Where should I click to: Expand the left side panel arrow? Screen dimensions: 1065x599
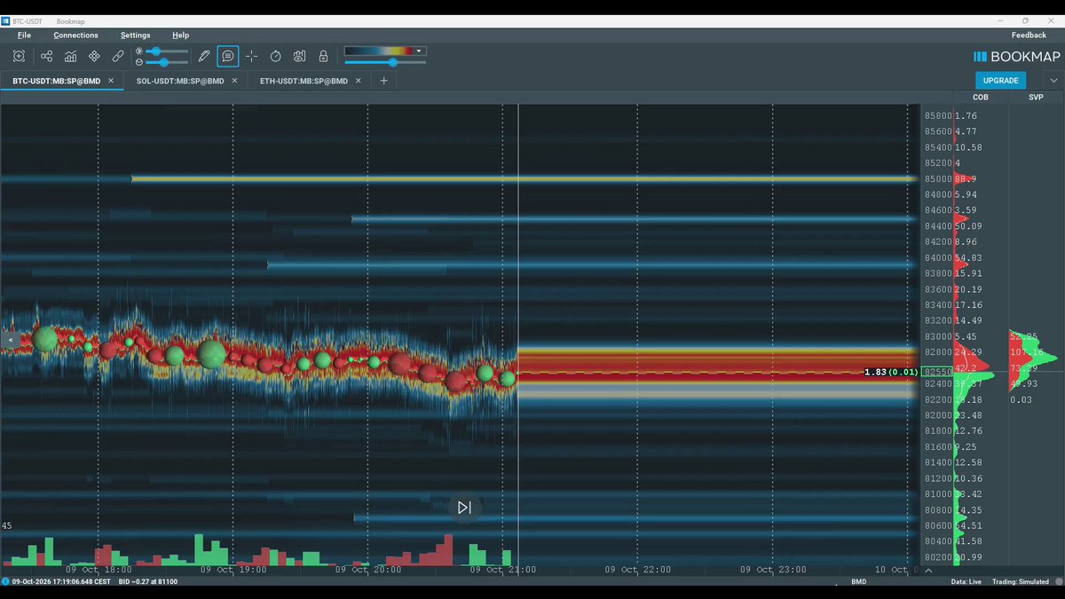tap(11, 340)
